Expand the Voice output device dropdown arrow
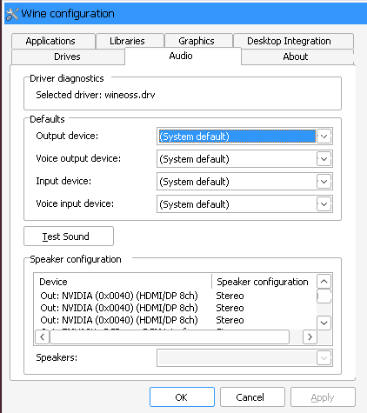Viewport: 367px width, 413px height. (x=324, y=159)
